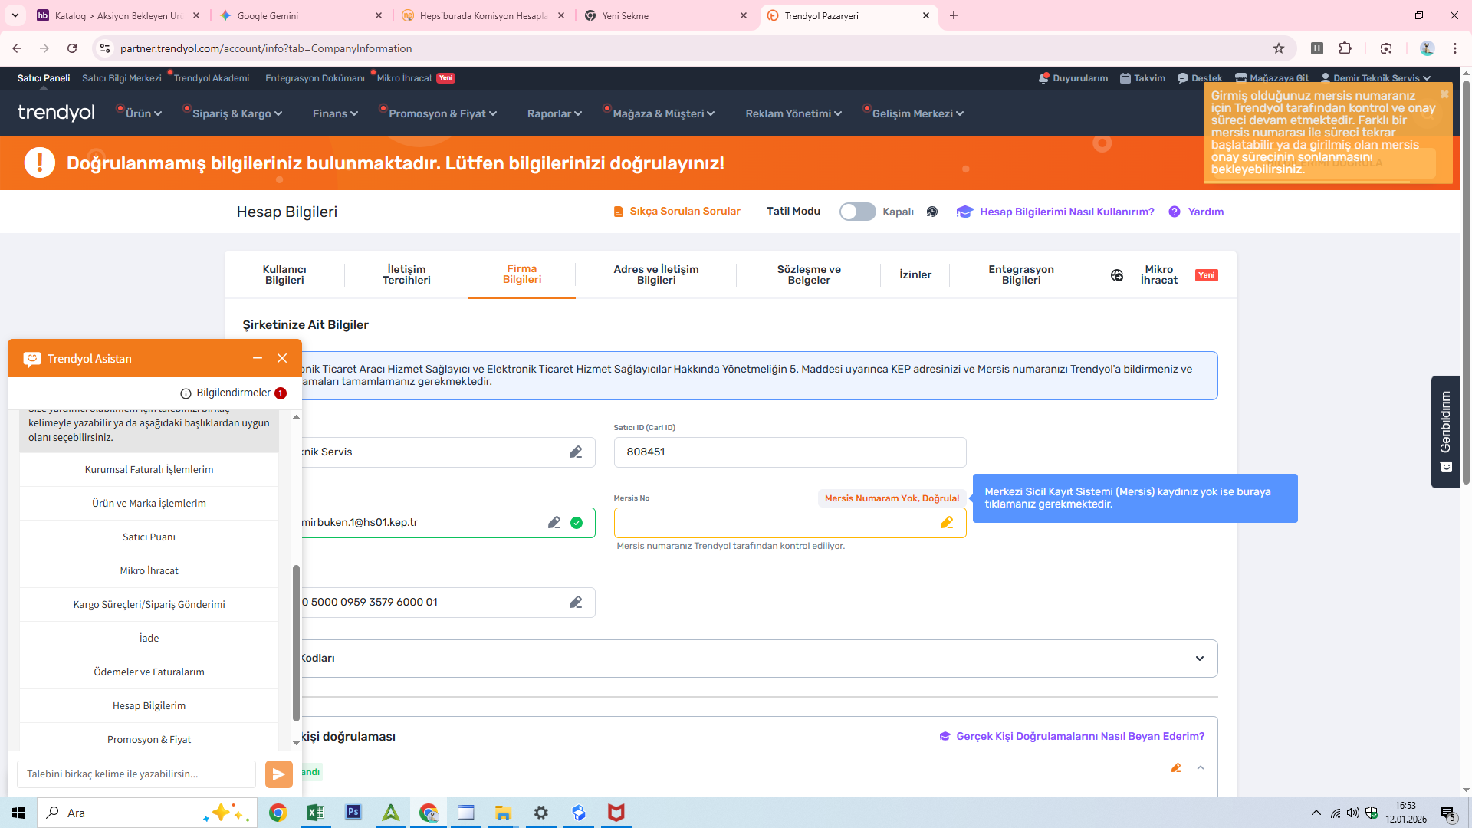
Task: Expand the Gelişim Merkezi menu
Action: click(918, 113)
